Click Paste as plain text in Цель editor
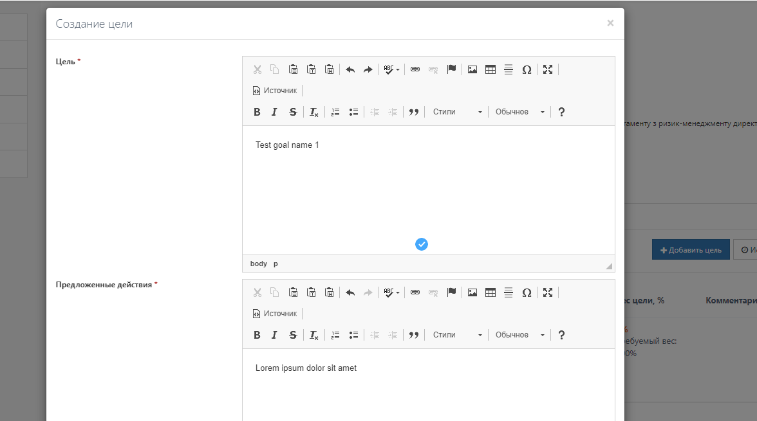Screen dimensions: 757x421 [312, 69]
